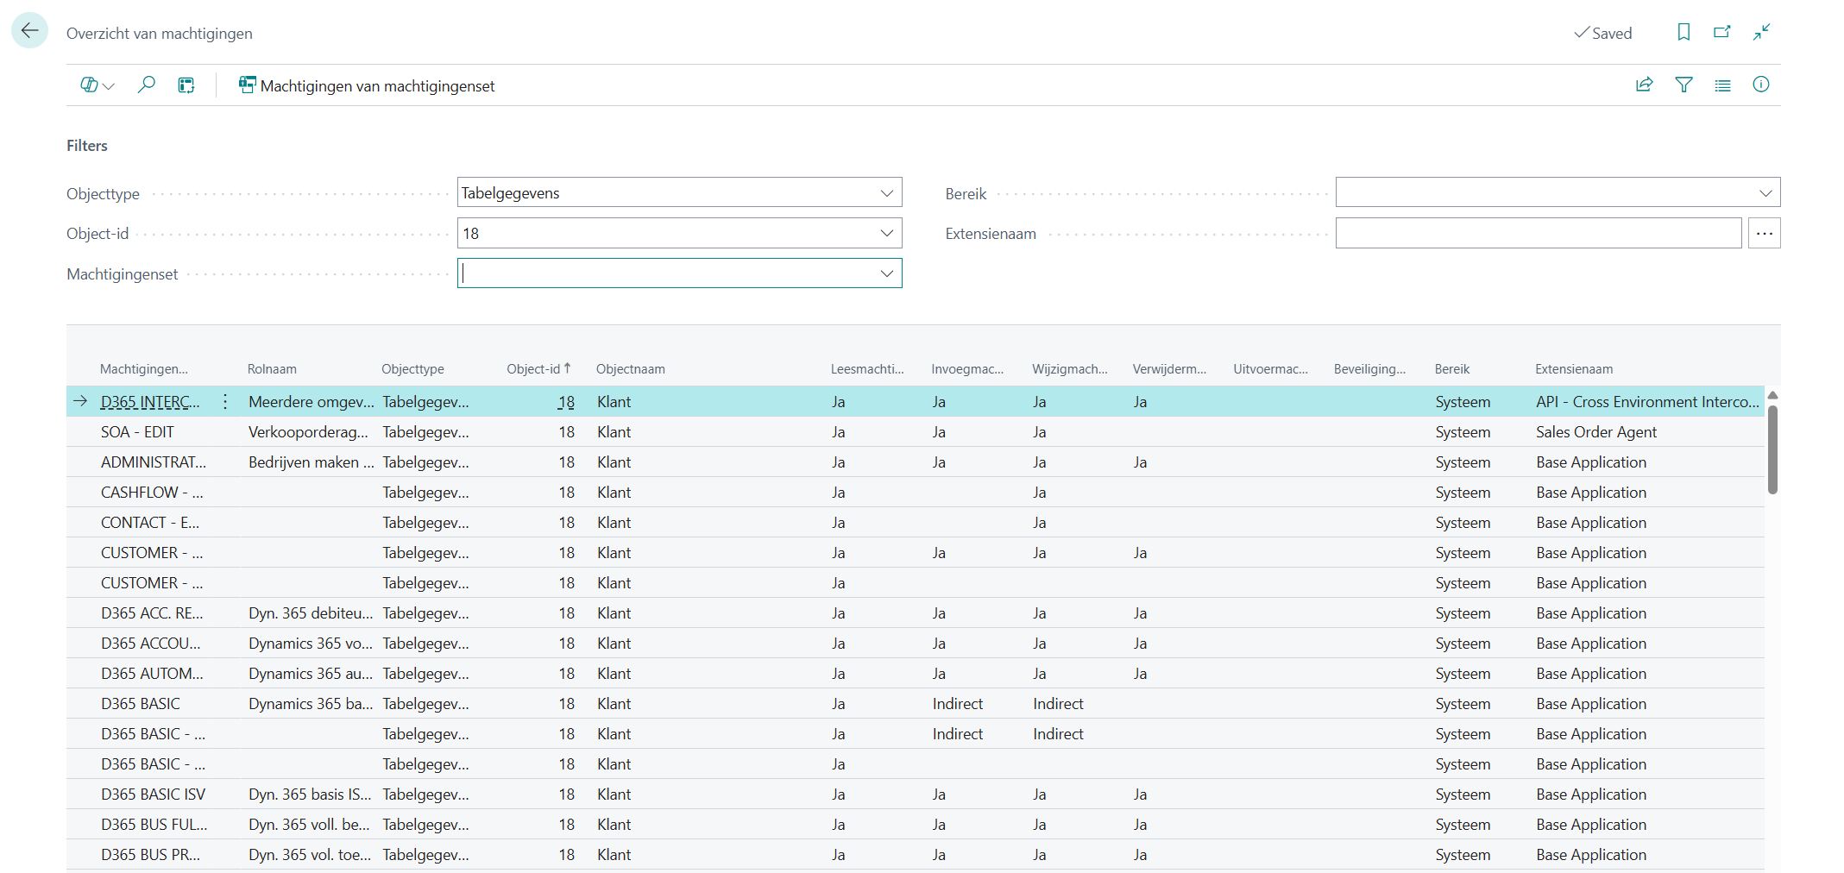Viewport: 1844px width, 873px height.
Task: Select the D365 BASIC ISV row
Action: pos(915,794)
